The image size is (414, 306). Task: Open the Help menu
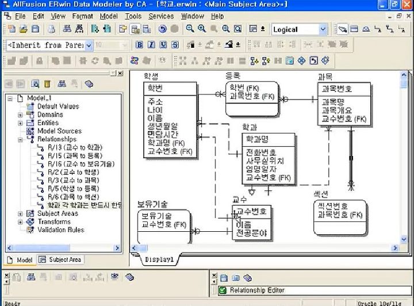pyautogui.click(x=217, y=16)
